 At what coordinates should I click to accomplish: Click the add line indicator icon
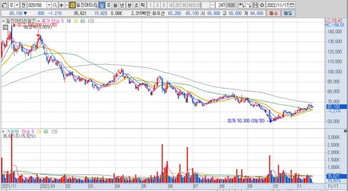(x=249, y=5)
